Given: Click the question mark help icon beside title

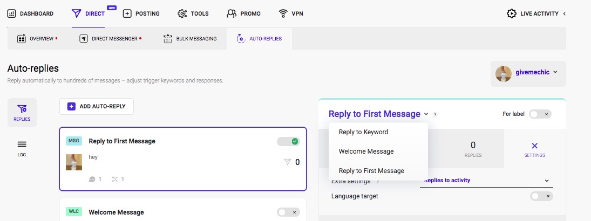Looking at the screenshot, I should [x=435, y=114].
